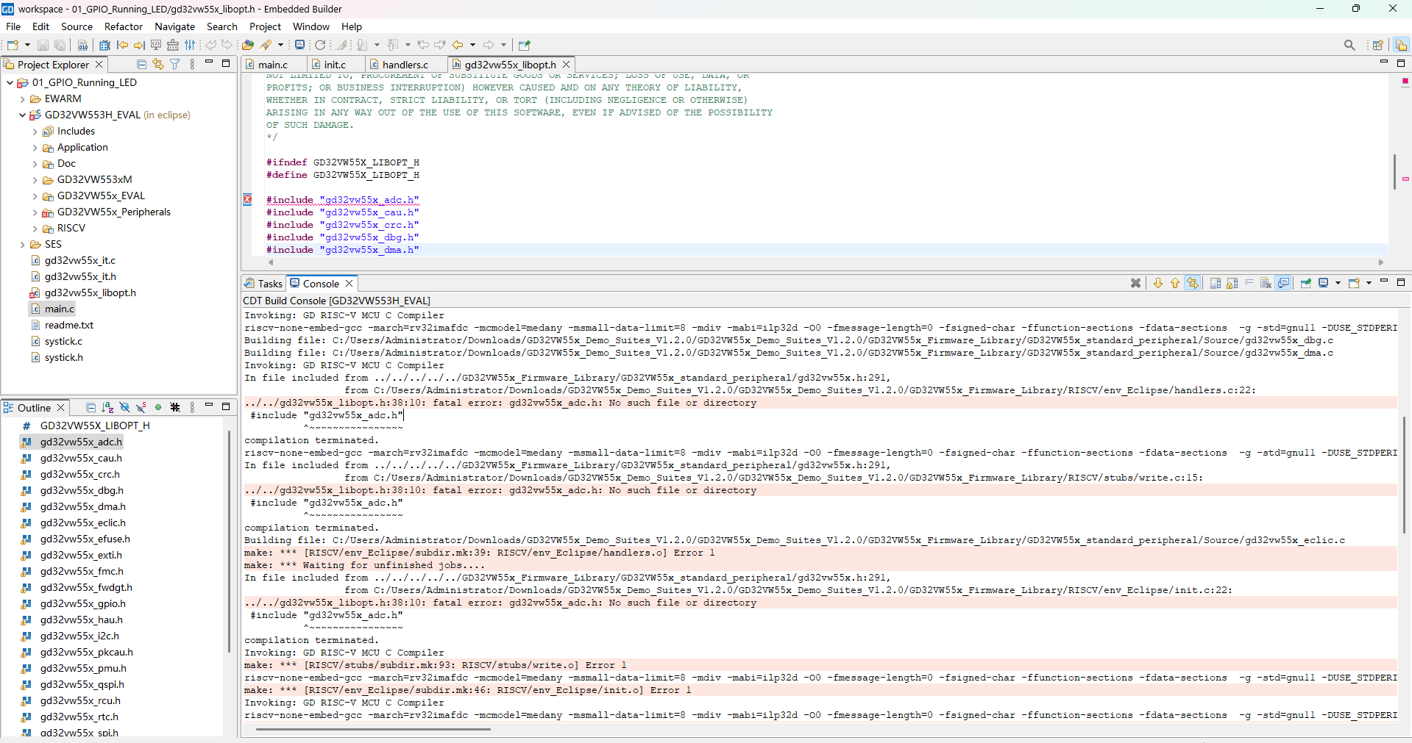Open the Display Selected Console dropdown arrow

click(x=1337, y=283)
